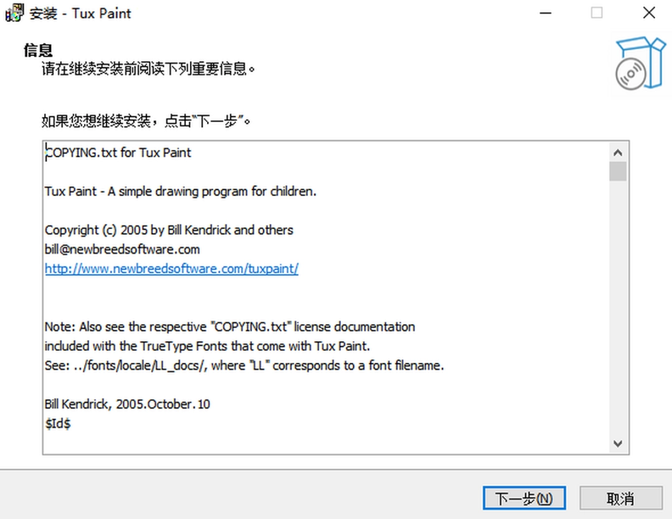Close the installer with the X button
672x519 pixels.
click(x=648, y=13)
